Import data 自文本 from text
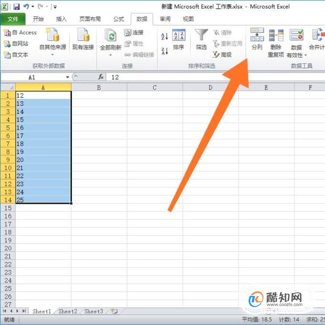325x325 pixels. tap(16, 55)
